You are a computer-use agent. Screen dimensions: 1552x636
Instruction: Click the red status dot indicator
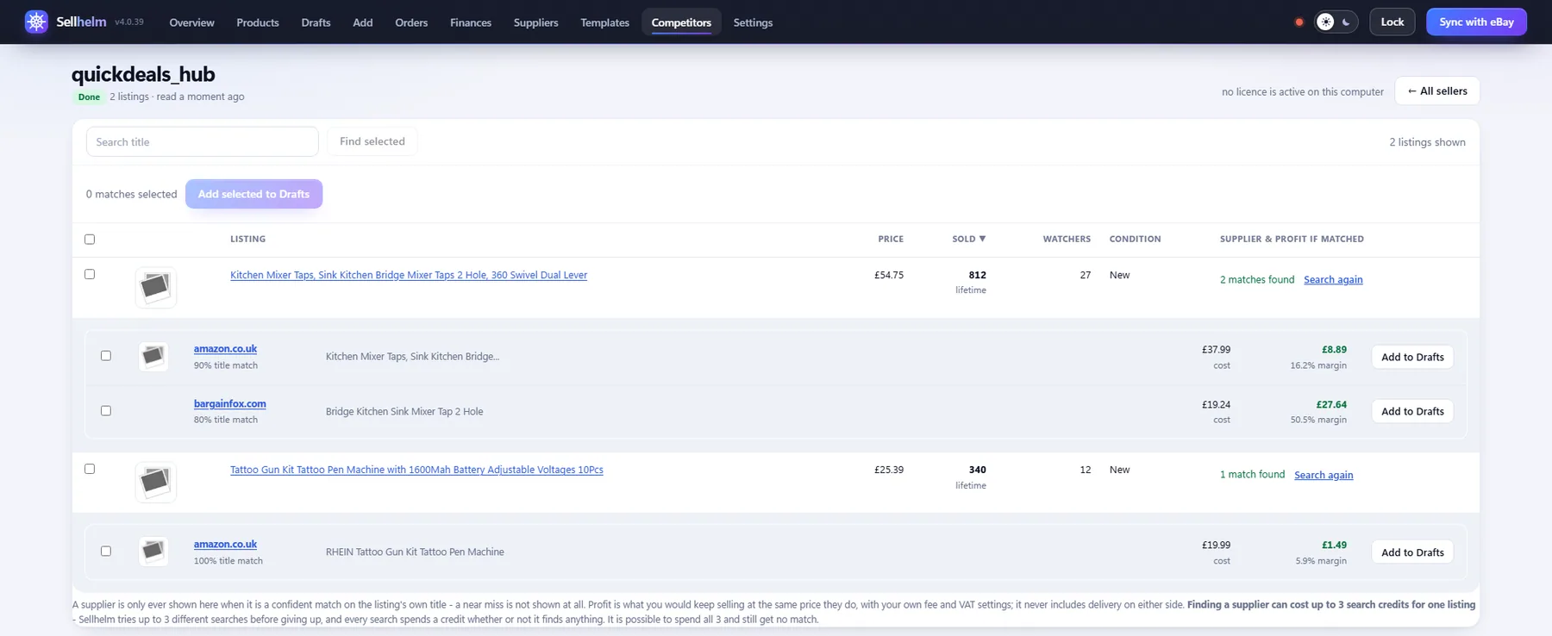pos(1299,22)
